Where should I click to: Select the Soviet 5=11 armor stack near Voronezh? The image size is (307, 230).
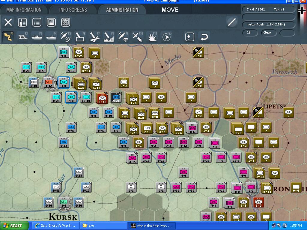(x=267, y=188)
